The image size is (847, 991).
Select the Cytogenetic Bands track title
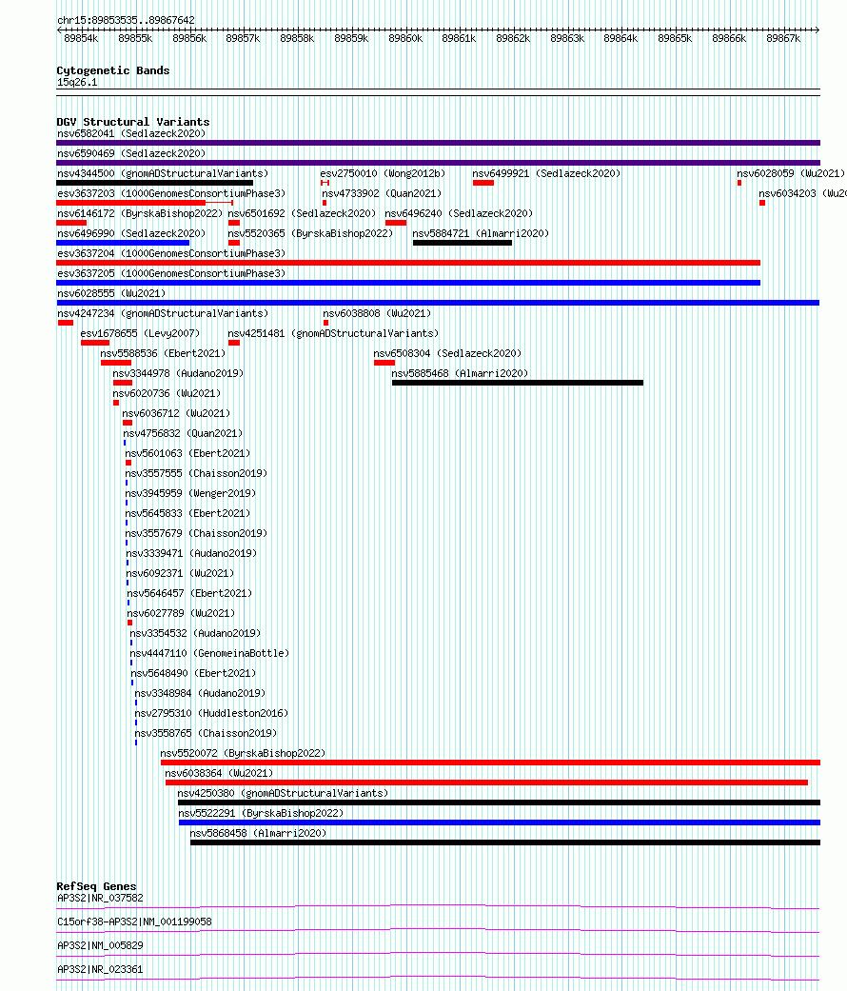pos(113,70)
